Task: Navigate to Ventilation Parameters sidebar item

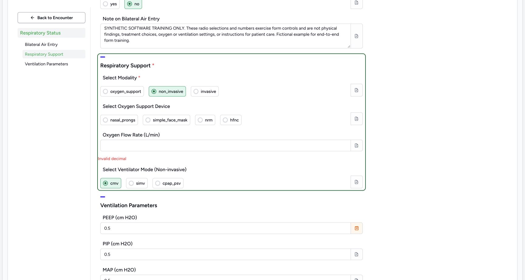Action: click(x=46, y=64)
